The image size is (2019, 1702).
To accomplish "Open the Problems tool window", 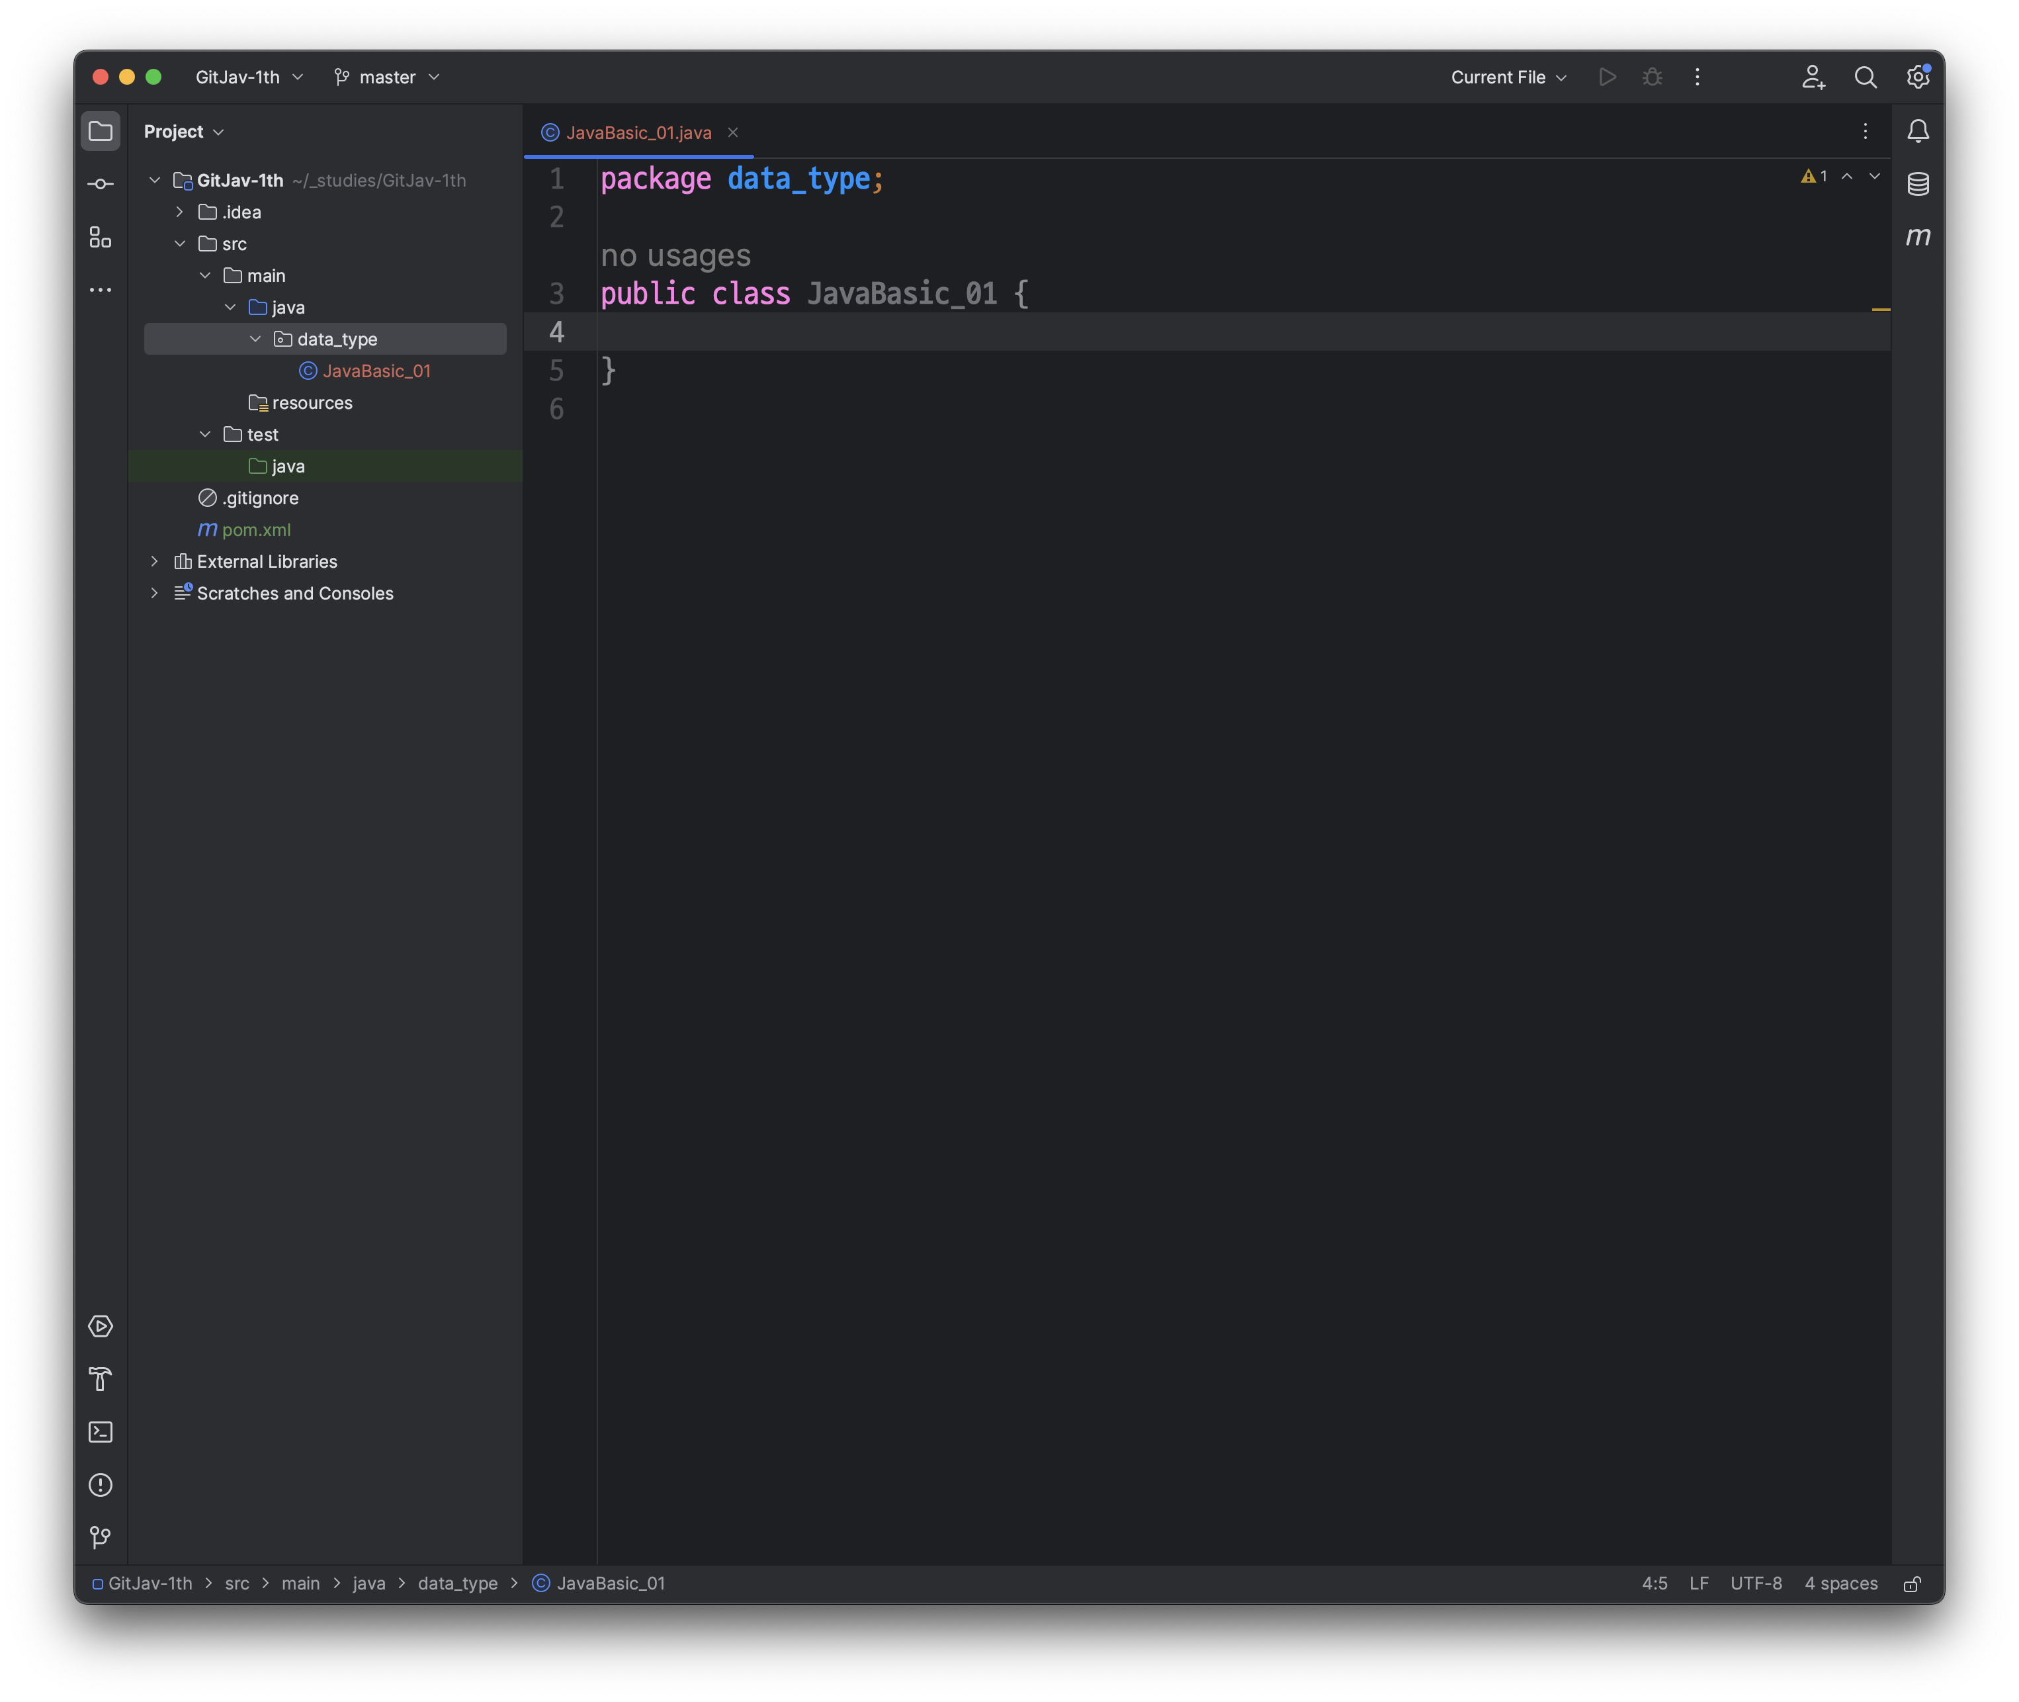I will 101,1485.
